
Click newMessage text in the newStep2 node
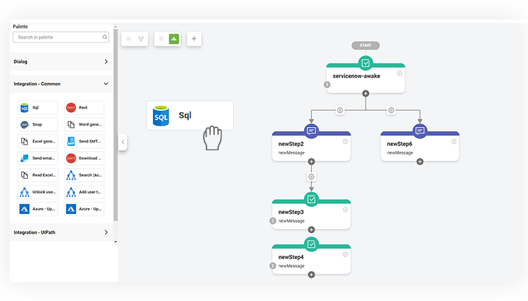pyautogui.click(x=292, y=153)
